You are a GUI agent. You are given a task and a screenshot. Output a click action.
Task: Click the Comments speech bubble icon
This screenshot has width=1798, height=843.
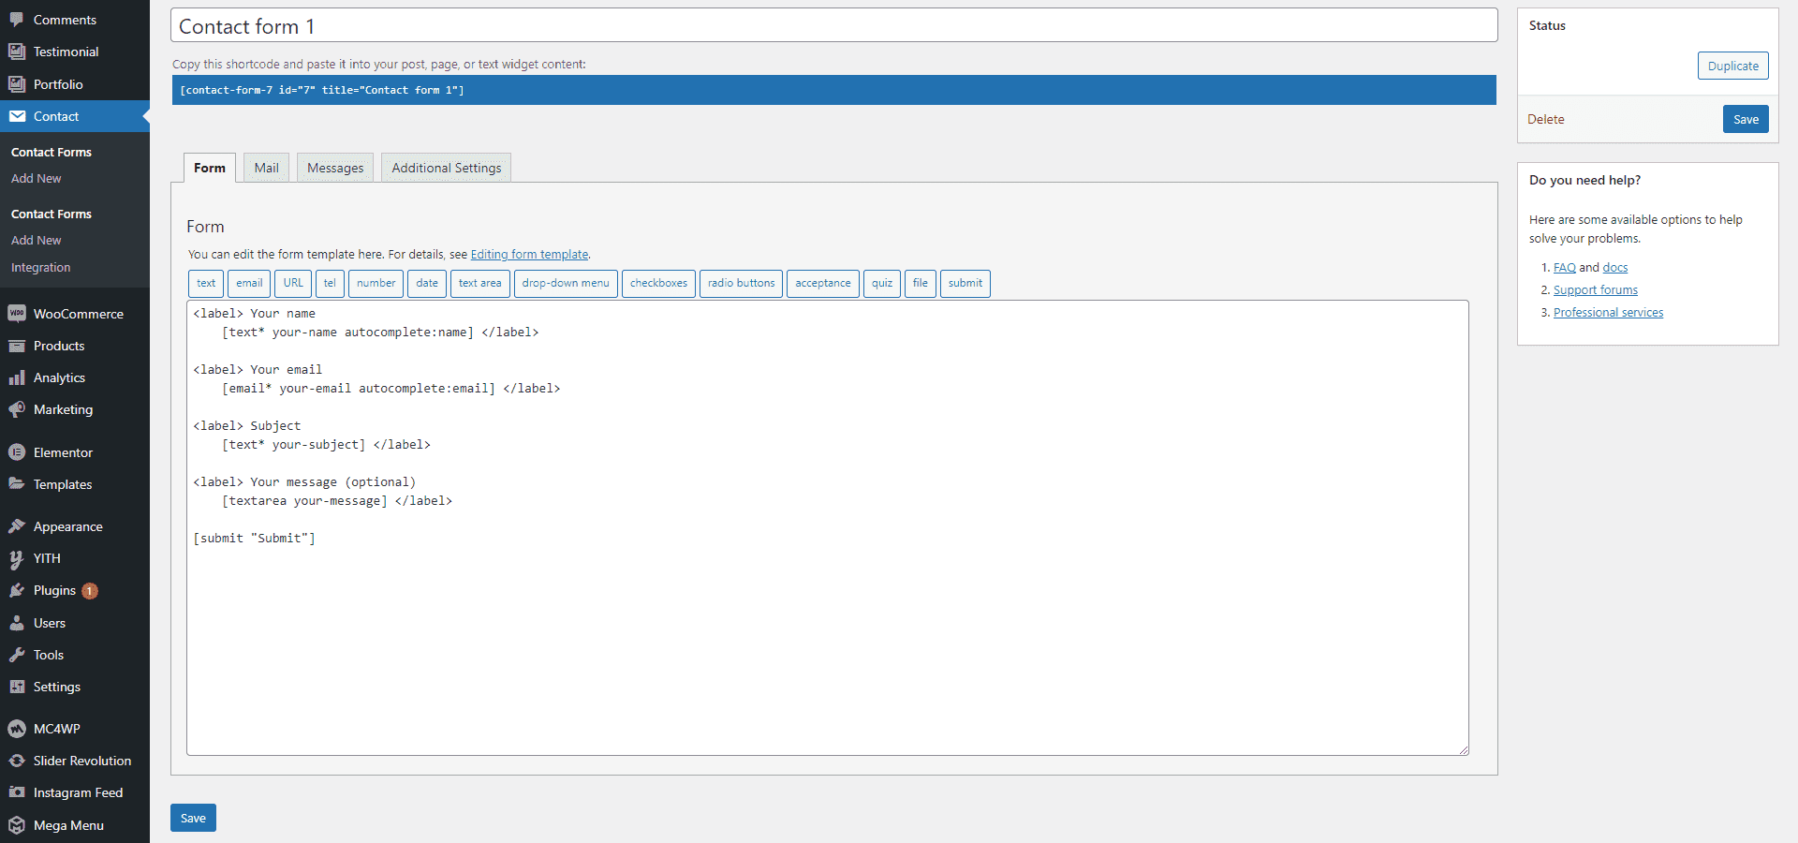(x=17, y=20)
